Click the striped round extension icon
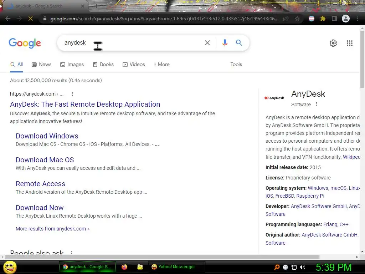This screenshot has width=365, height=274. click(312, 19)
